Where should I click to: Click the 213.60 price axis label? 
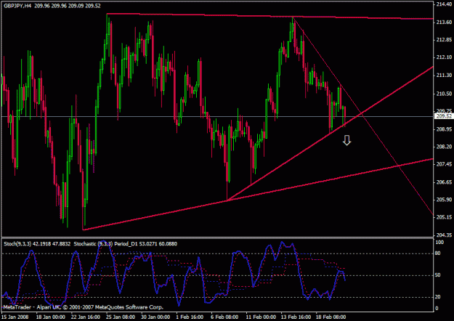click(443, 23)
